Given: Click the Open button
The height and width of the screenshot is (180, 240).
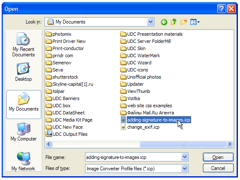Looking at the screenshot, I should click(218, 157).
